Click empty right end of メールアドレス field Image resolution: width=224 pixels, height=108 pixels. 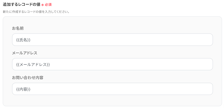tap(202, 64)
